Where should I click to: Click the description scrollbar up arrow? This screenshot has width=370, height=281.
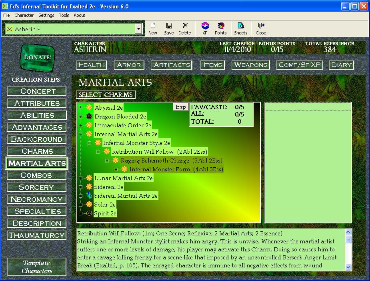tap(348, 232)
